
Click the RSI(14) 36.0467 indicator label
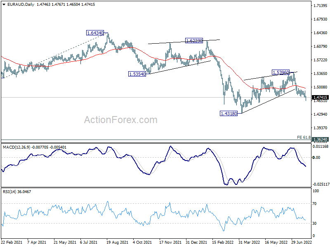[x=17, y=191]
